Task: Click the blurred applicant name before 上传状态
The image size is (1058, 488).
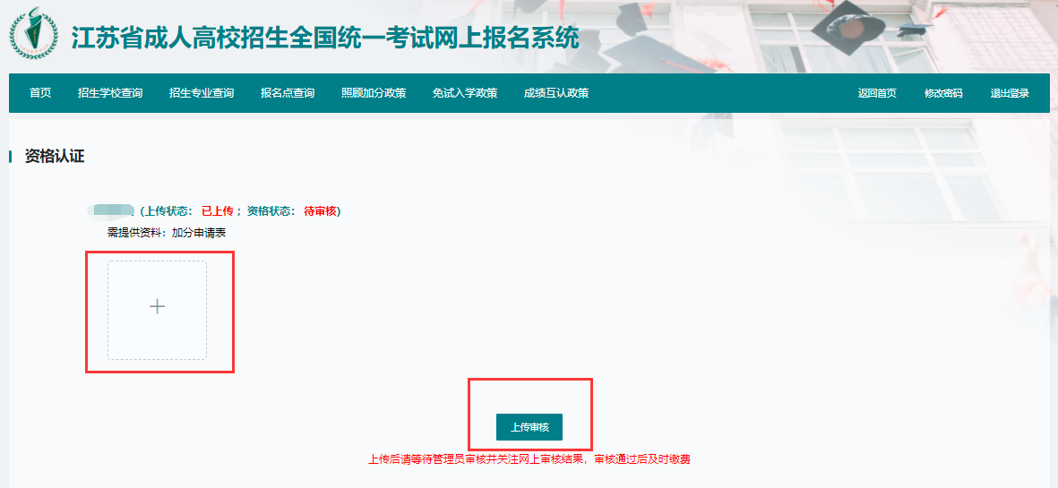Action: click(112, 211)
